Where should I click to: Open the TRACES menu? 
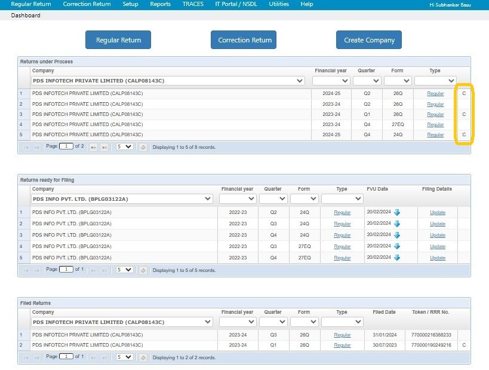click(x=192, y=4)
